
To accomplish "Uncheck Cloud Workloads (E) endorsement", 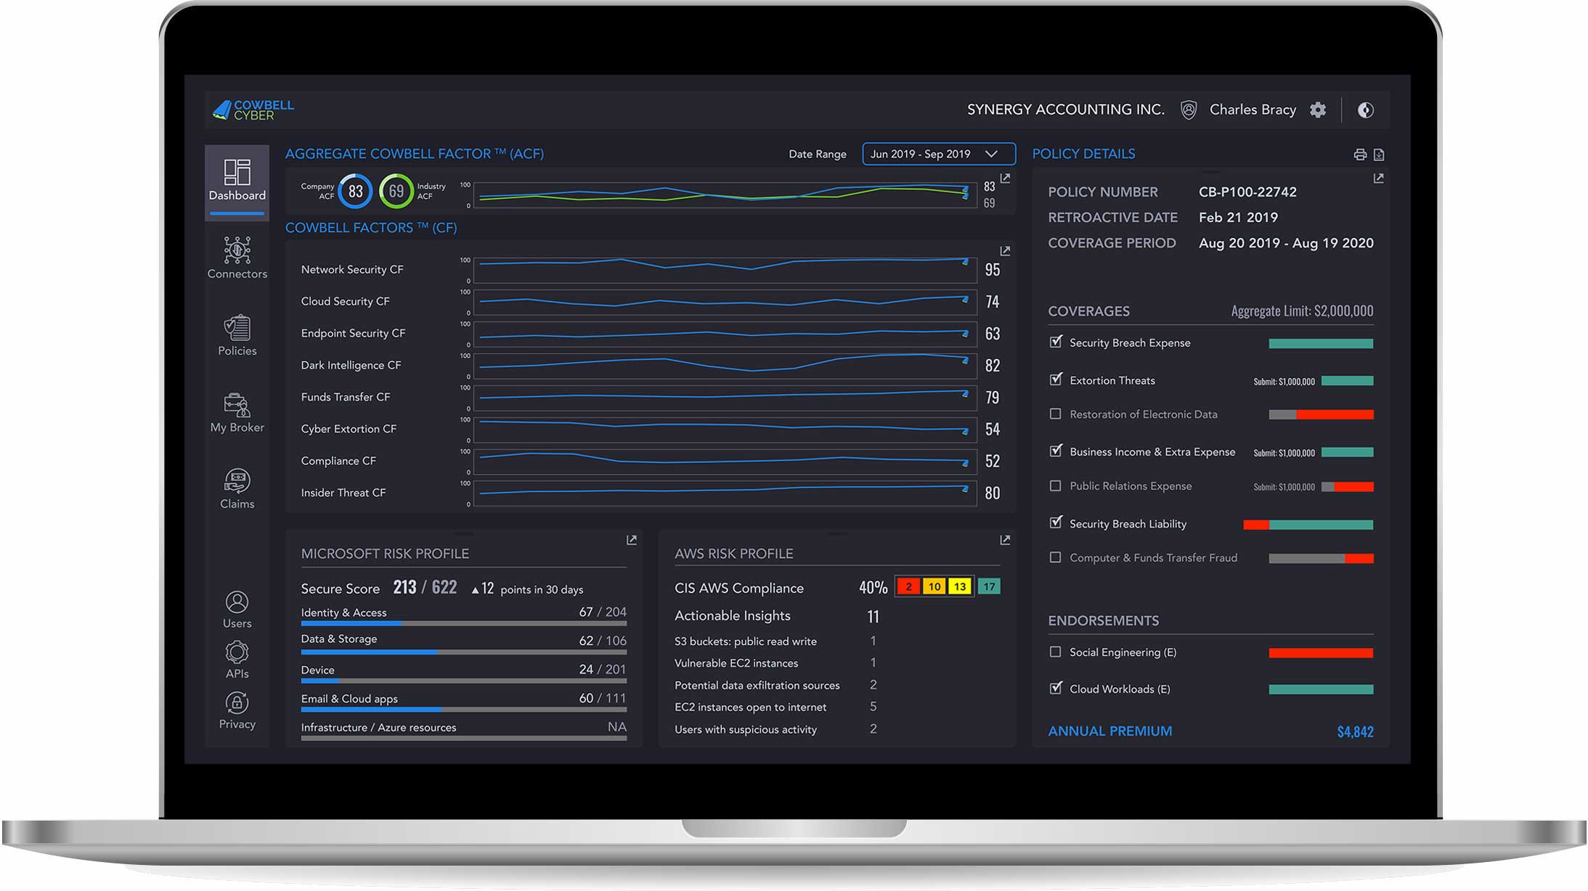I will (1056, 688).
